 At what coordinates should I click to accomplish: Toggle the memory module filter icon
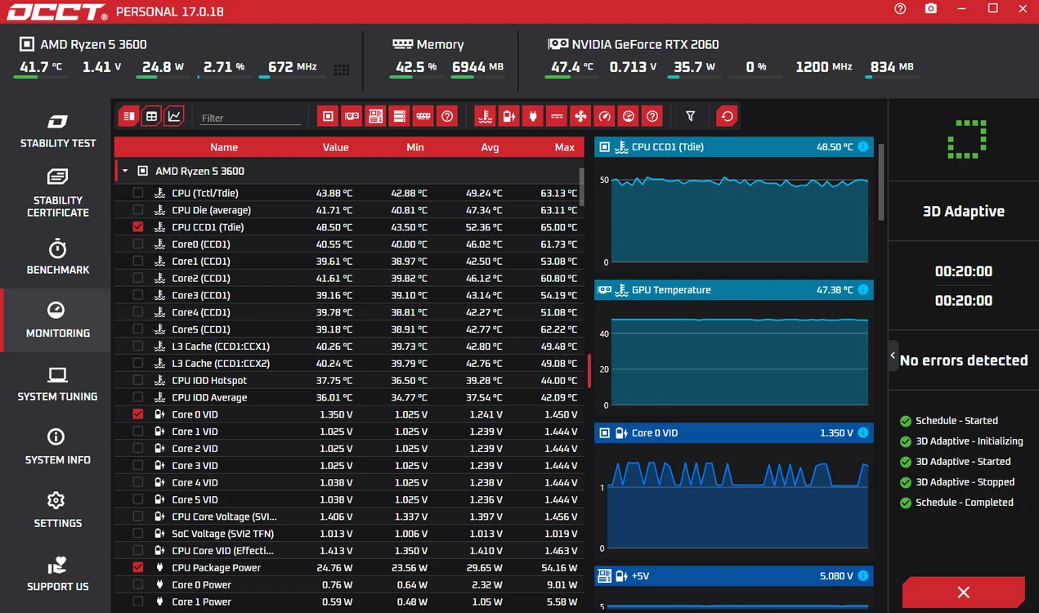423,116
